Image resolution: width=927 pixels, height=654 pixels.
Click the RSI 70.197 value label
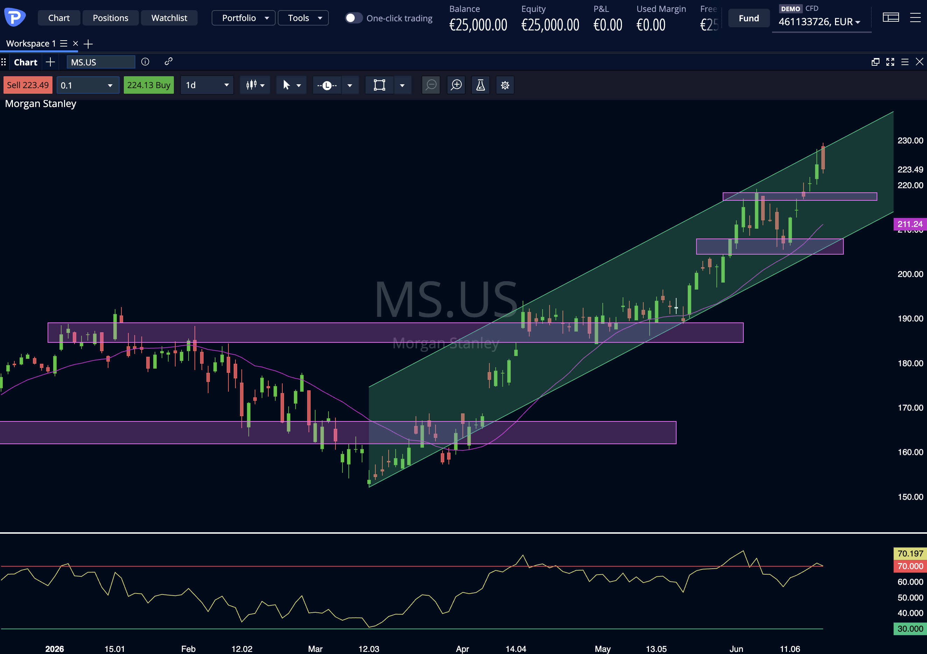(x=910, y=554)
